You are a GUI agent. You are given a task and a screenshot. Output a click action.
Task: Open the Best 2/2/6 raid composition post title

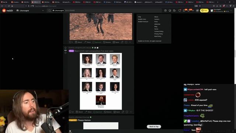(x=94, y=51)
